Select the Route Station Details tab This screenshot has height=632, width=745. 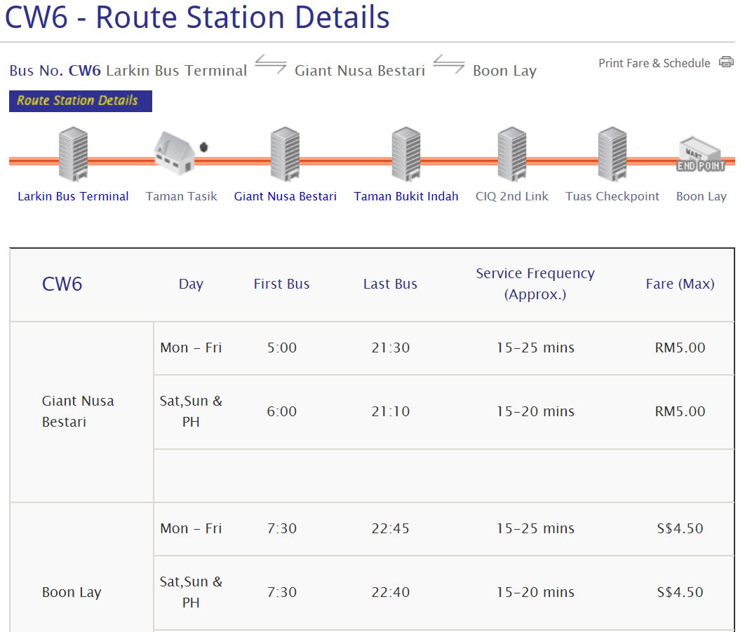[80, 101]
